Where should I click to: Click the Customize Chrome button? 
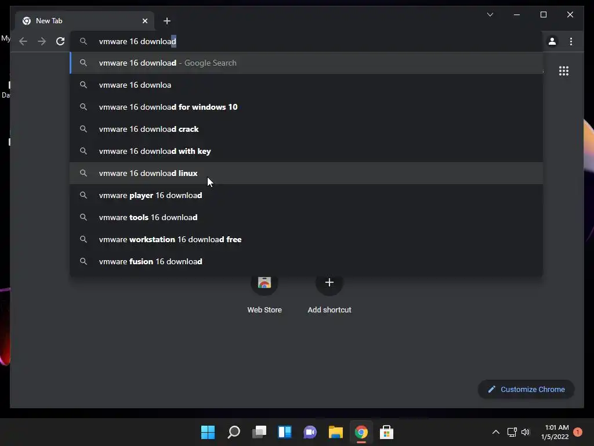(x=526, y=390)
